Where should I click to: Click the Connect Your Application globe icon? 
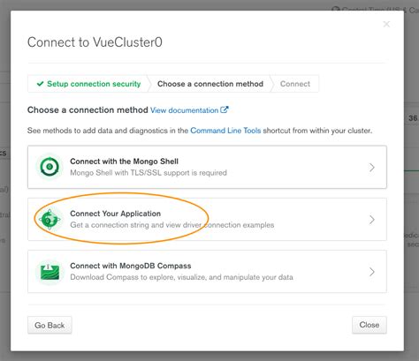50,219
